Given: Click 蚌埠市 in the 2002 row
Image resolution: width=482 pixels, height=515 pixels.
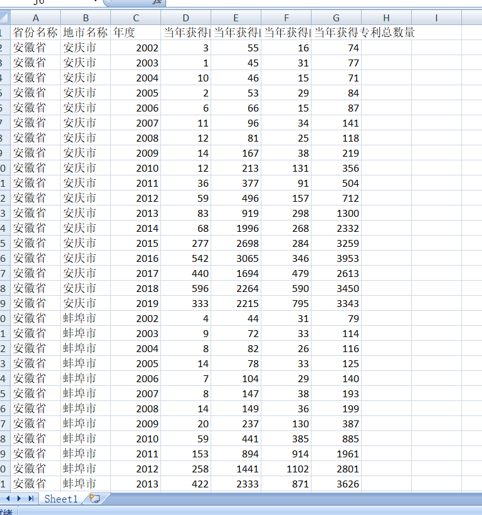Looking at the screenshot, I should tap(86, 319).
